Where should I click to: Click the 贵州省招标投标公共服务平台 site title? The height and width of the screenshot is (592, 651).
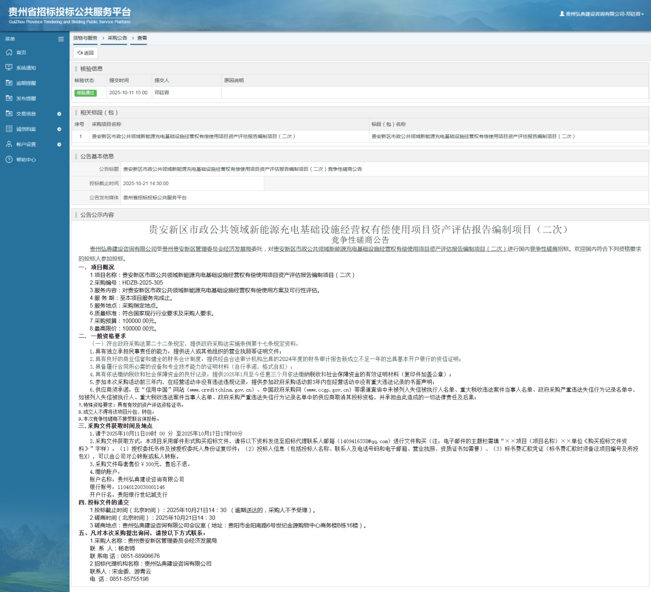pyautogui.click(x=69, y=12)
